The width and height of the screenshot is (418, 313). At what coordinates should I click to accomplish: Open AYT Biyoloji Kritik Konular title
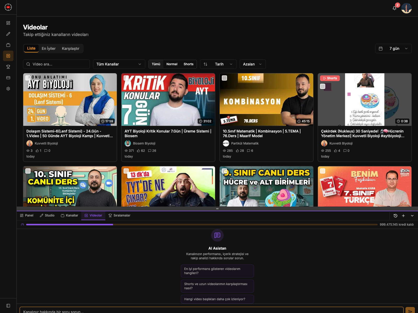coord(168,134)
